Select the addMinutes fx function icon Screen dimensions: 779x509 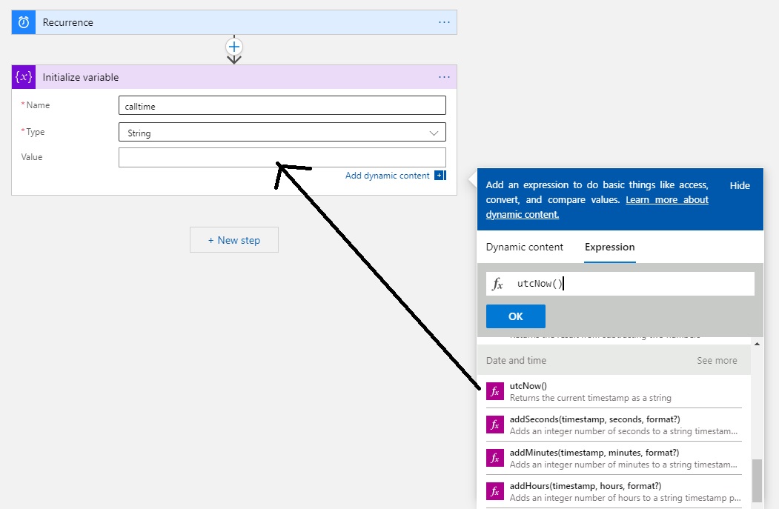click(x=494, y=457)
